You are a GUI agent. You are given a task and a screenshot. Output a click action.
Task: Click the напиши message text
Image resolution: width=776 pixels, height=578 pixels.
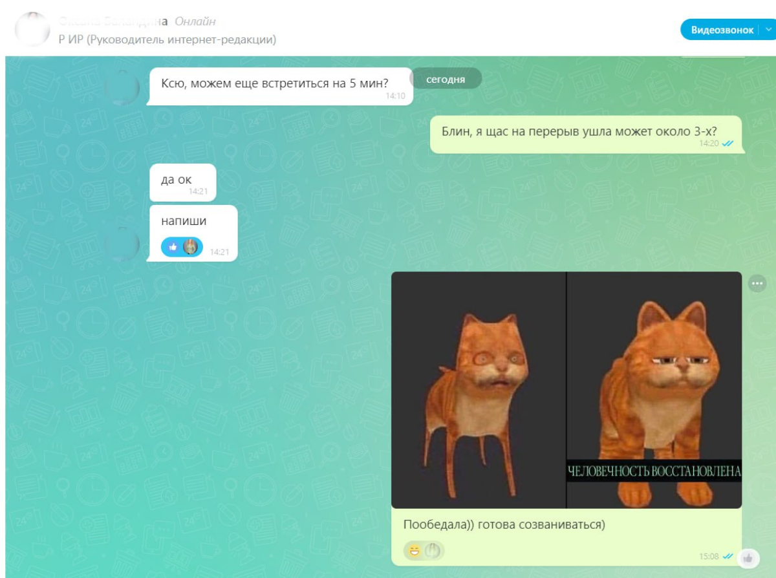point(184,221)
